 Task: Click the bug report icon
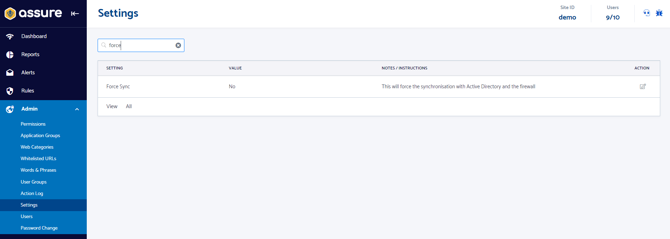[659, 13]
